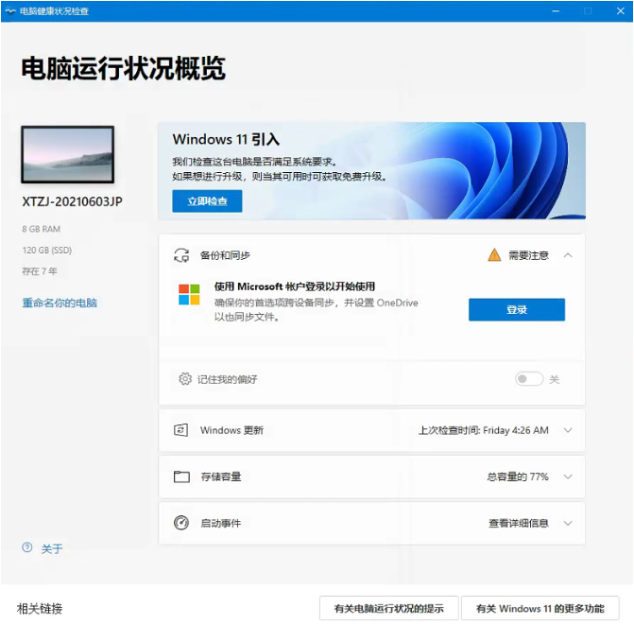The height and width of the screenshot is (624, 634).
Task: Click the 查看详细信息 text
Action: (519, 523)
